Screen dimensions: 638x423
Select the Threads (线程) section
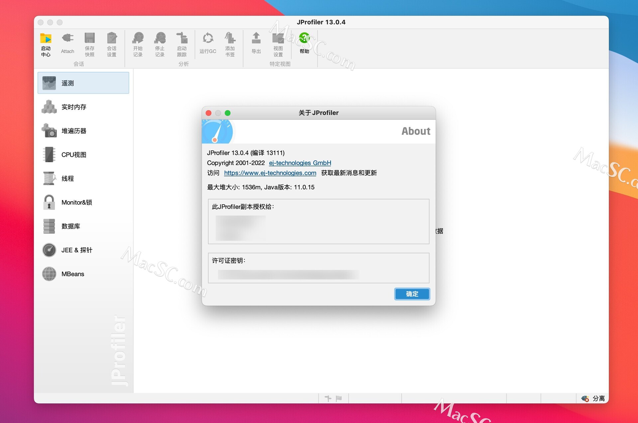(83, 179)
